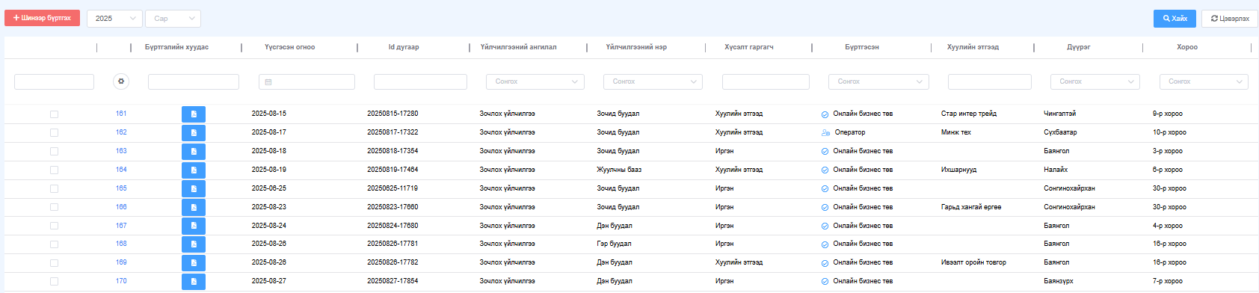Click Үүсгэсэн огноо column header
Screen dimensions: 1259x293
(x=290, y=47)
